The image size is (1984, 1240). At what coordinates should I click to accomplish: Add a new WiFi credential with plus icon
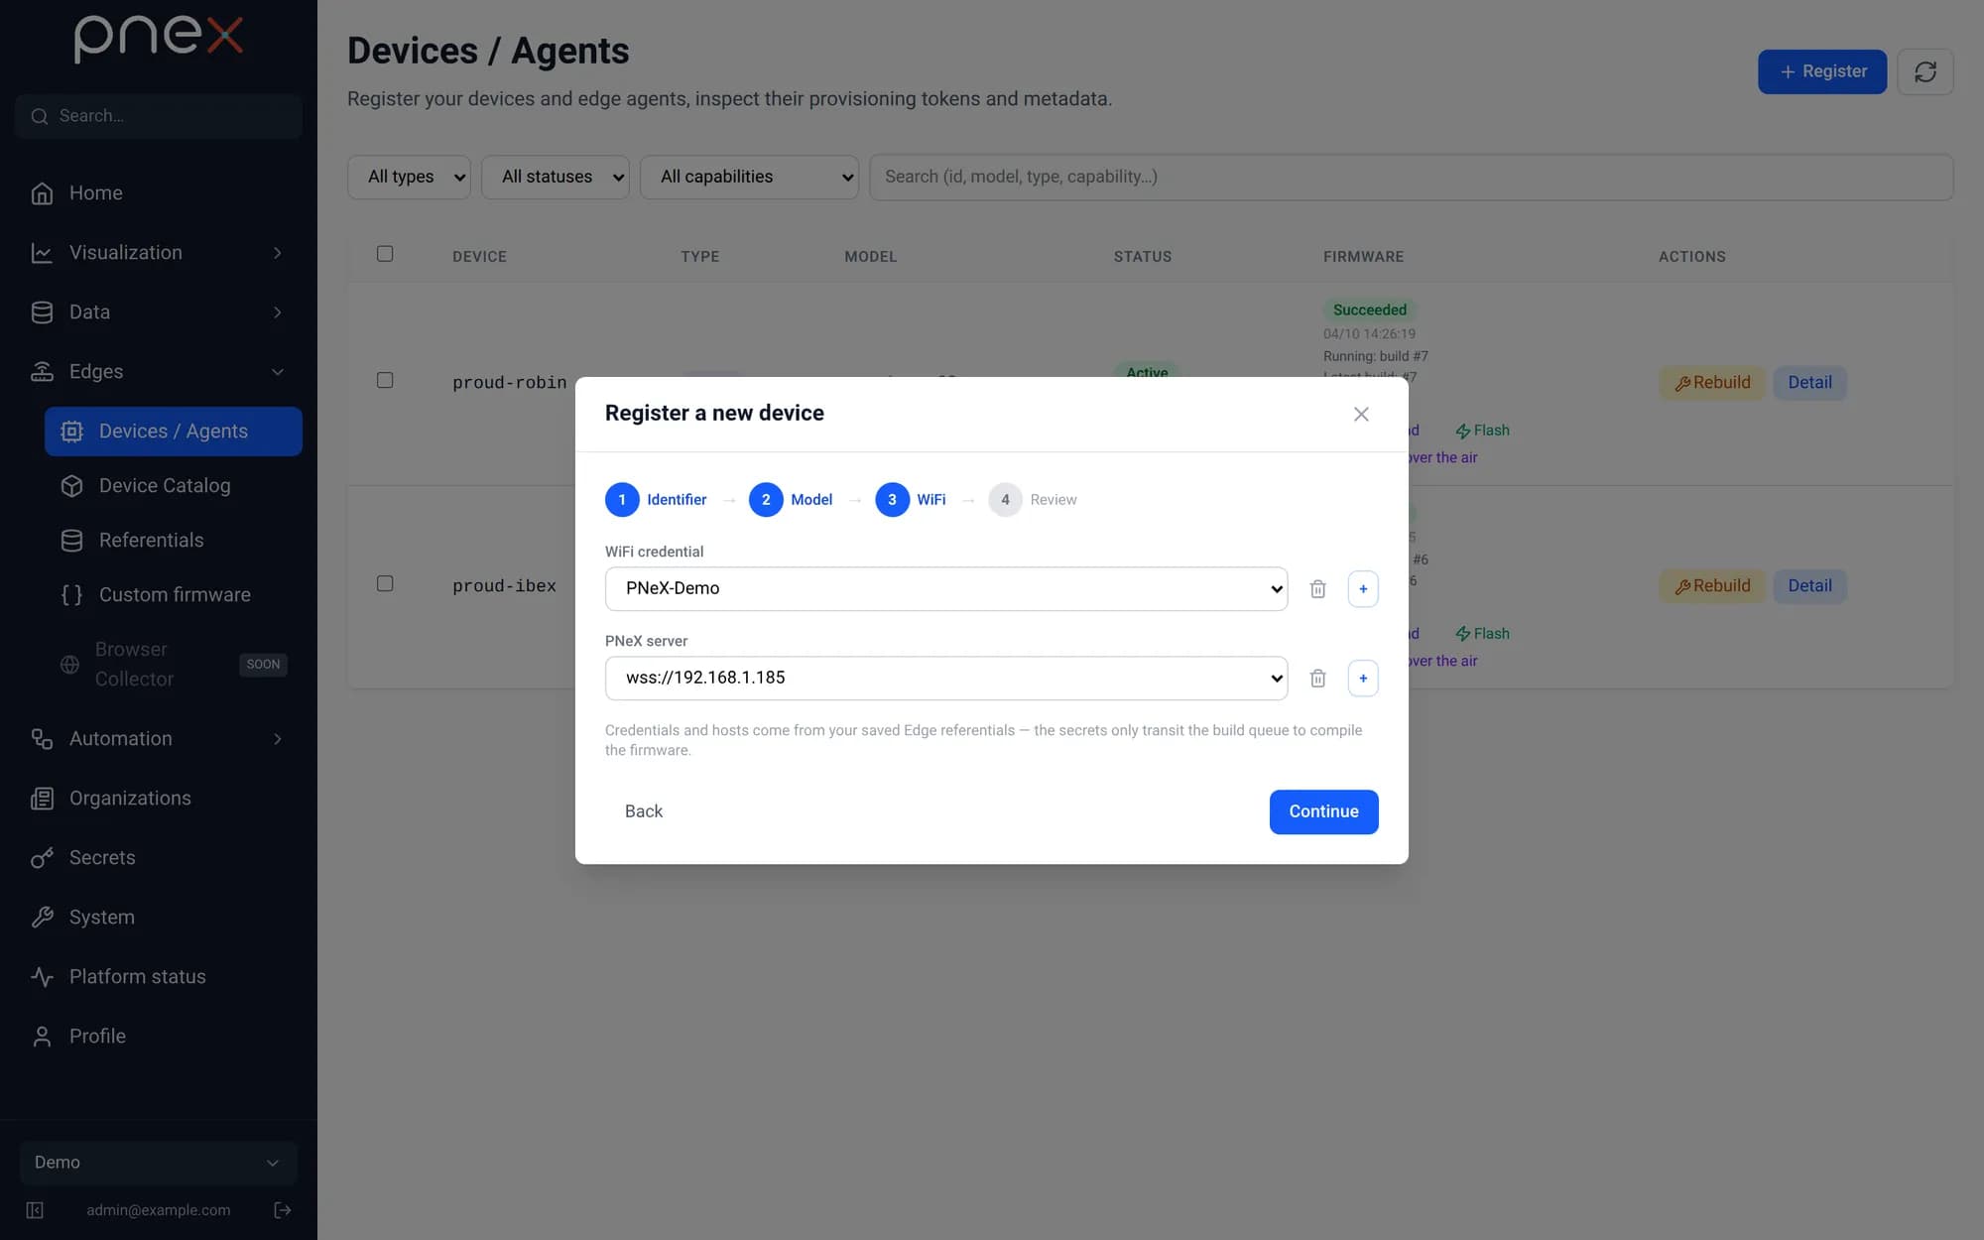pyautogui.click(x=1363, y=589)
